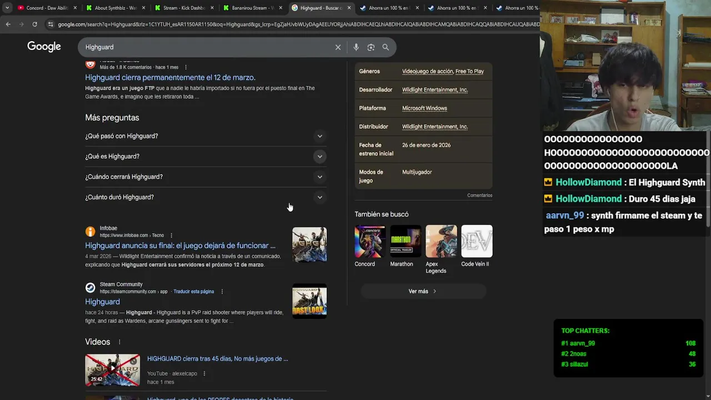Open three-dot menu next to Videos heading
Image resolution: width=711 pixels, height=400 pixels.
(119, 342)
